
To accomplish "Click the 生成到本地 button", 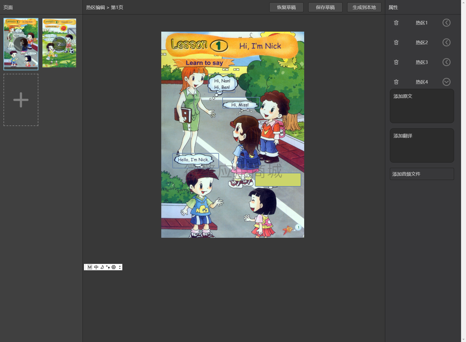I will [x=364, y=7].
